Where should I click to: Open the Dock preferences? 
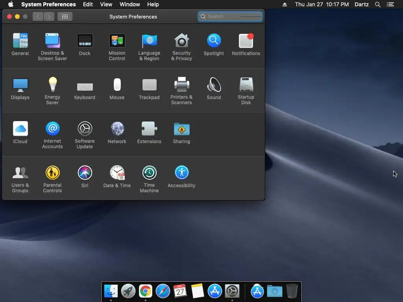click(85, 44)
